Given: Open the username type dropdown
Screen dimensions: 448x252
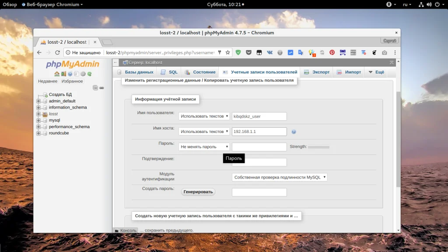Looking at the screenshot, I should tap(204, 116).
